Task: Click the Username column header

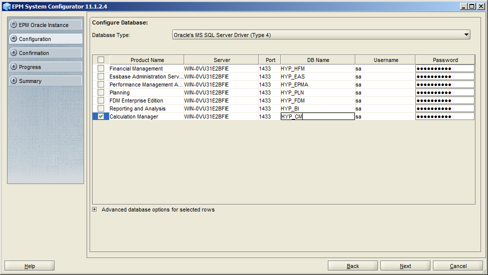Action: click(385, 60)
